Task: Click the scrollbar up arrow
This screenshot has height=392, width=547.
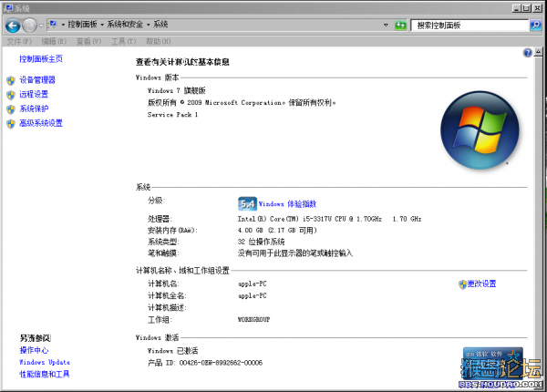Action: [538, 52]
